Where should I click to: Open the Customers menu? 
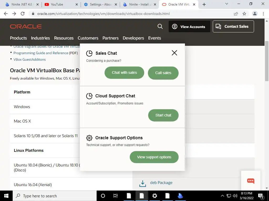tap(88, 38)
